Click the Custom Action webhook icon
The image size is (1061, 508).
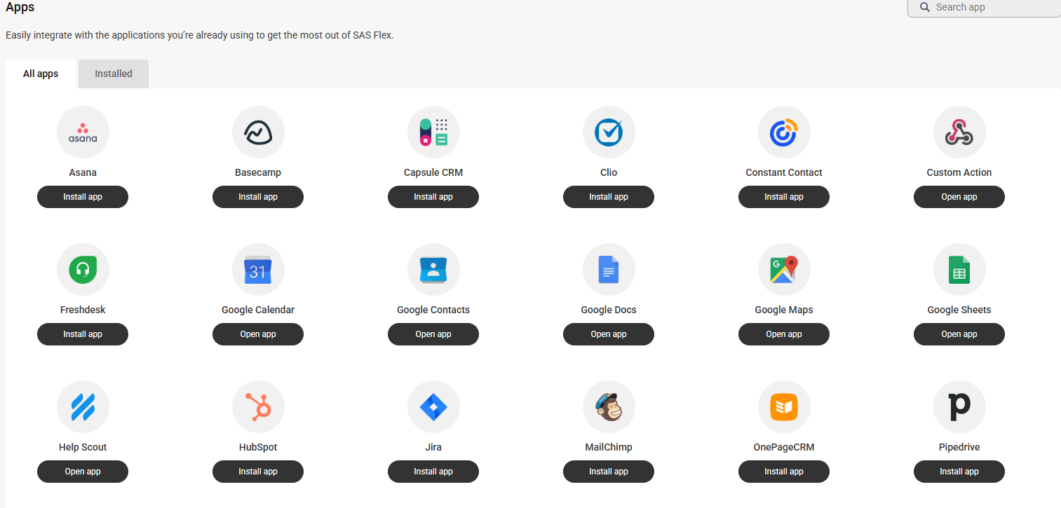click(959, 132)
